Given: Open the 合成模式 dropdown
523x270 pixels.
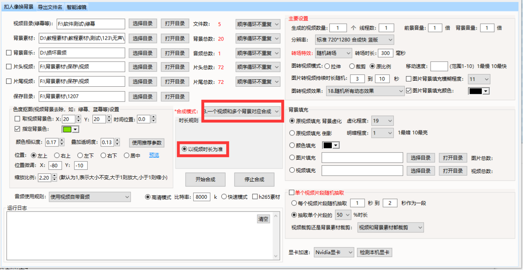Looking at the screenshot, I should point(242,111).
